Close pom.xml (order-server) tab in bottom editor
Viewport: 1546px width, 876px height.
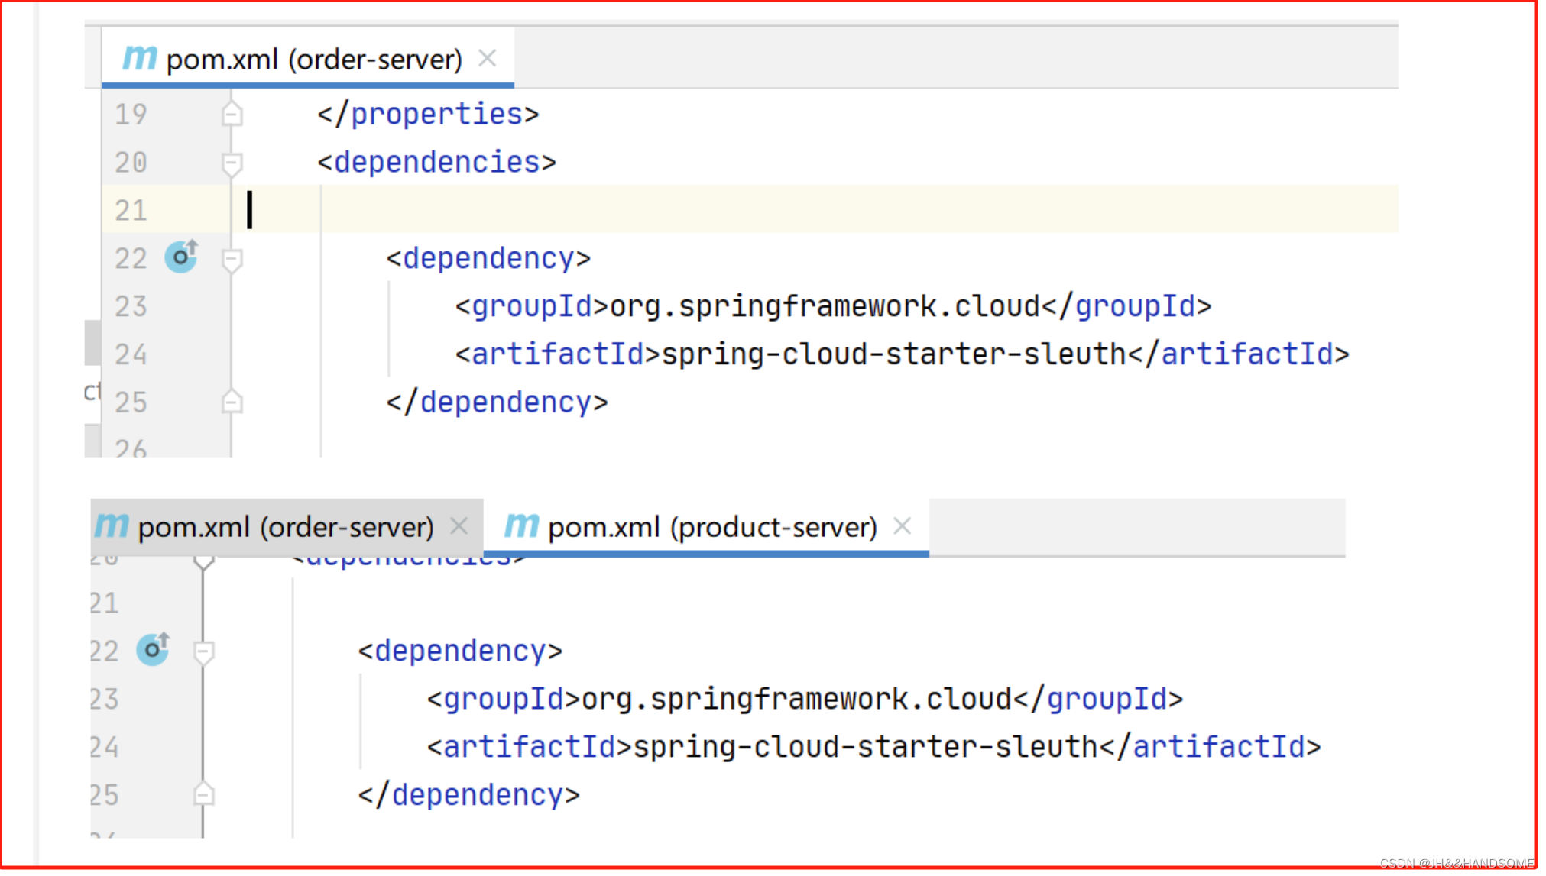(459, 526)
